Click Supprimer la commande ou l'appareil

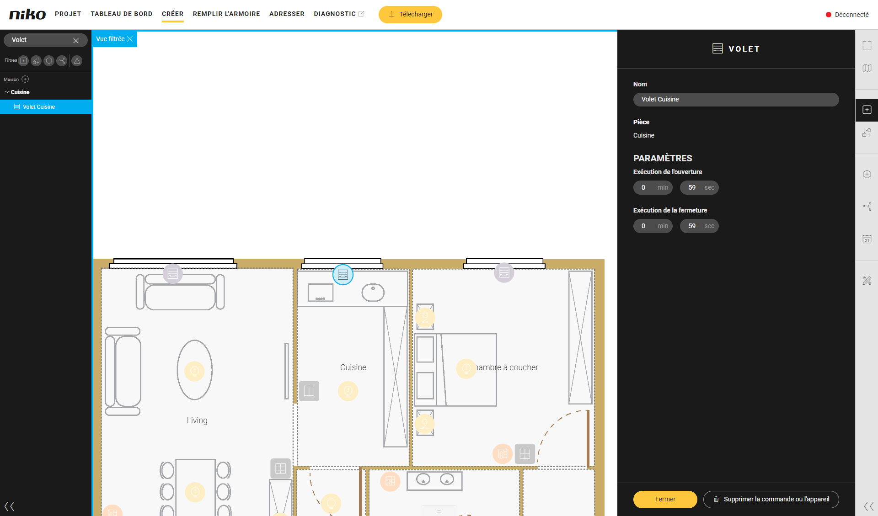point(771,499)
